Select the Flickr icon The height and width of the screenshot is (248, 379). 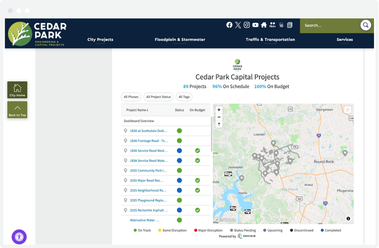click(x=272, y=25)
